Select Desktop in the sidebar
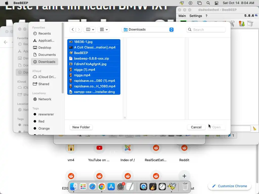259x194 pixels. [x=44, y=48]
